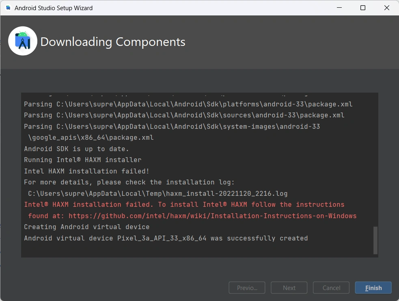The image size is (399, 301).
Task: Click the Android Studio logo in header
Action: [x=23, y=41]
